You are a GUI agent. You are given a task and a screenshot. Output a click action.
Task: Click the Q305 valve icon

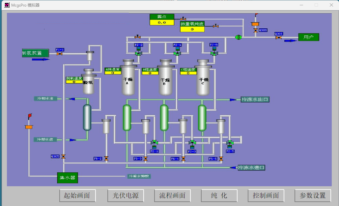pyautogui.click(x=64, y=156)
